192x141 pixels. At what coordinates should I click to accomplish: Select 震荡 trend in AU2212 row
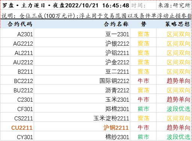pyautogui.click(x=143, y=62)
